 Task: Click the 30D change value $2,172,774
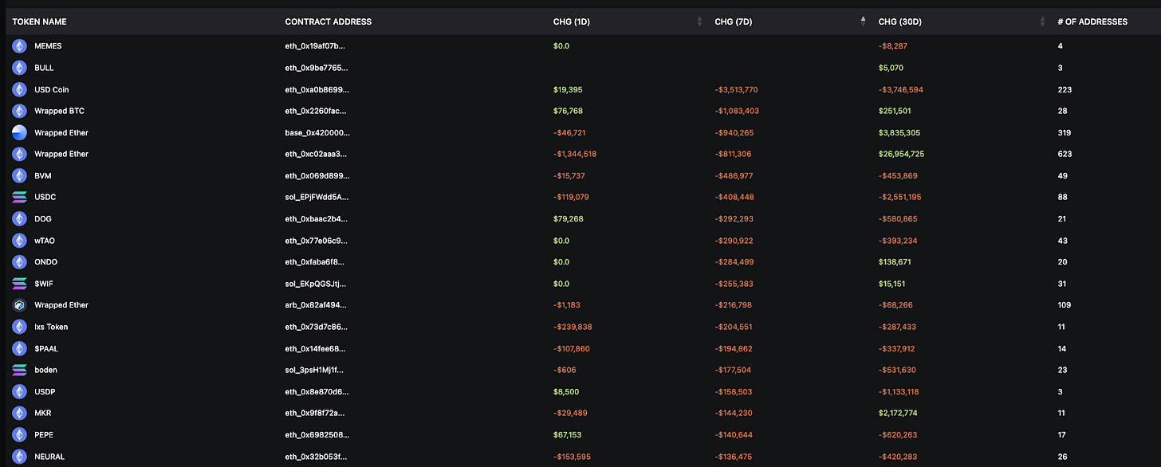pos(899,413)
